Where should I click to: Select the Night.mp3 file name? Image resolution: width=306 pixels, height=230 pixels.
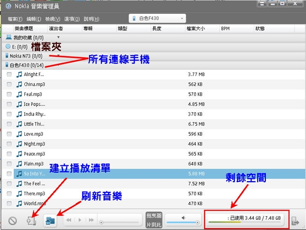click(34, 144)
